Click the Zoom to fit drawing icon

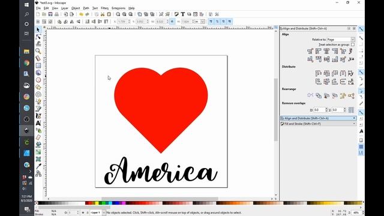124,14
